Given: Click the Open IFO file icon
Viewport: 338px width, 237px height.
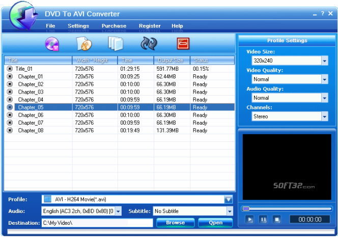Looking at the screenshot, I should [84, 44].
